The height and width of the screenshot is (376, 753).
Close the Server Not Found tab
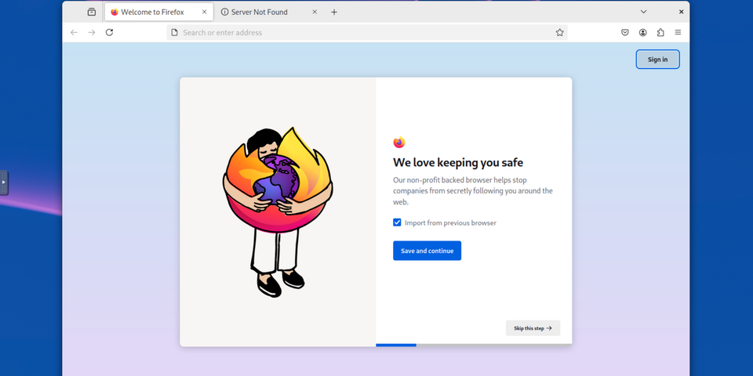coord(315,12)
